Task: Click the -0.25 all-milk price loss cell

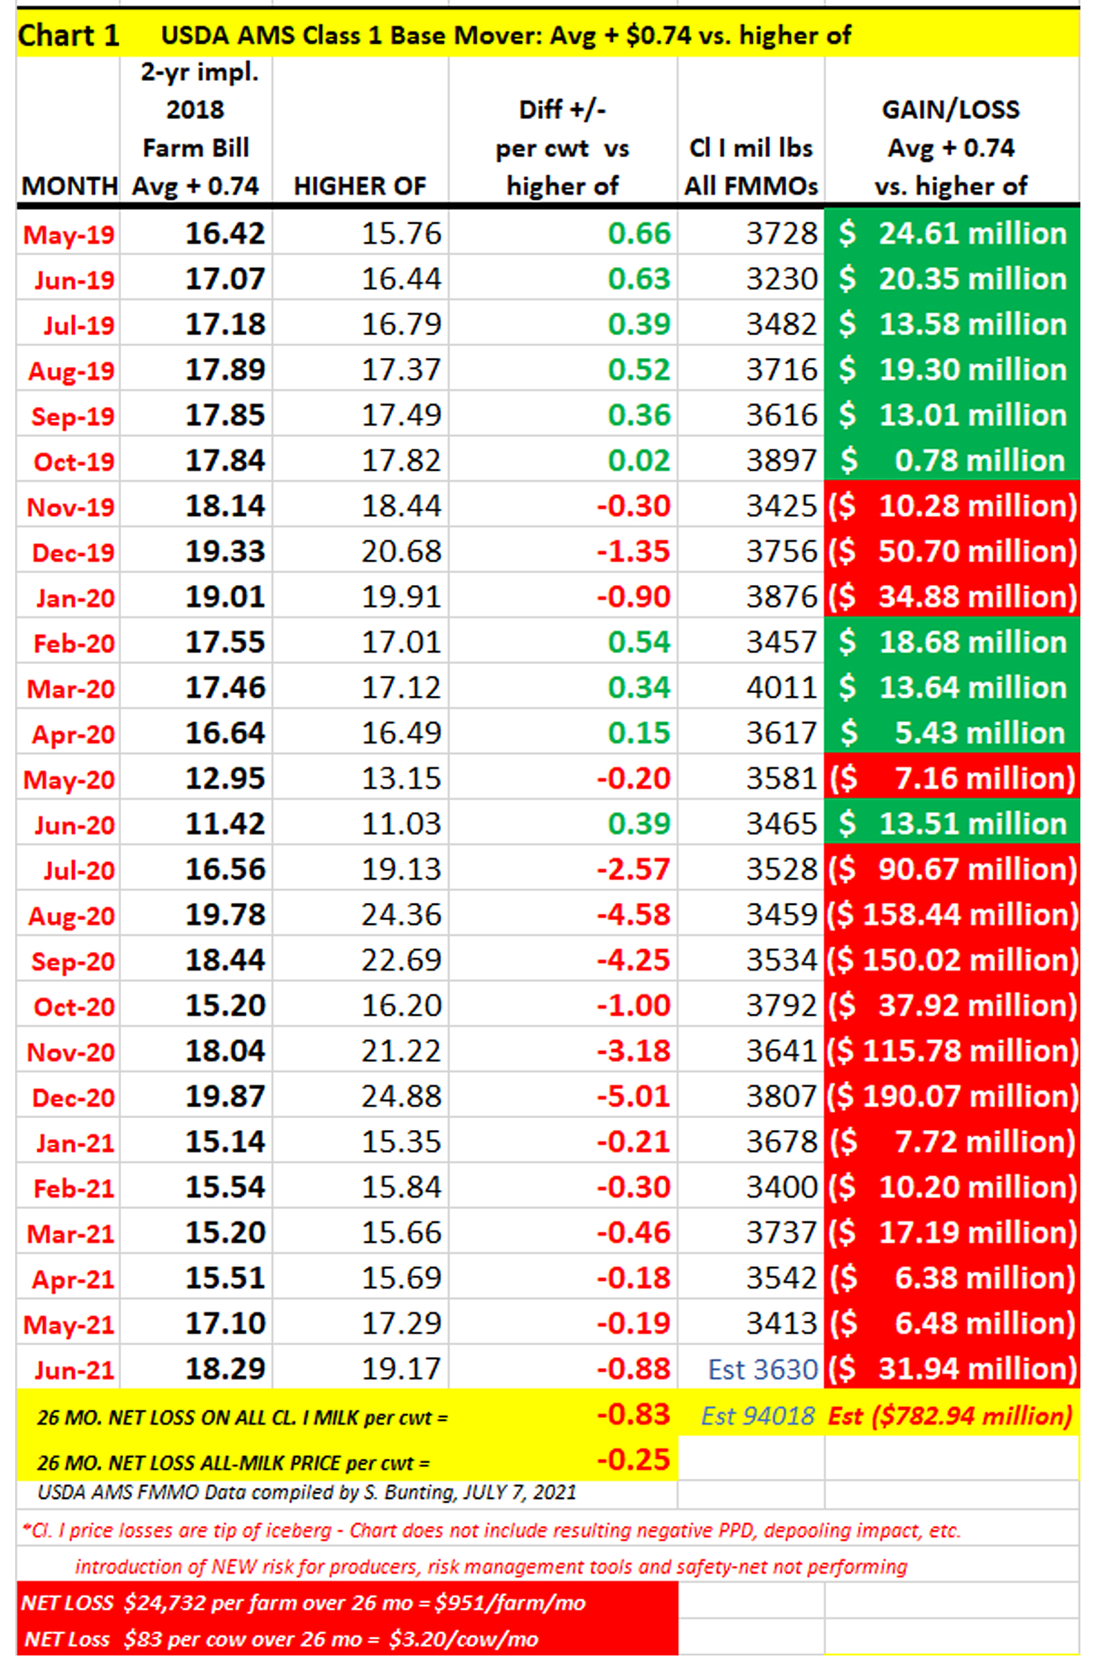Action: (633, 1460)
